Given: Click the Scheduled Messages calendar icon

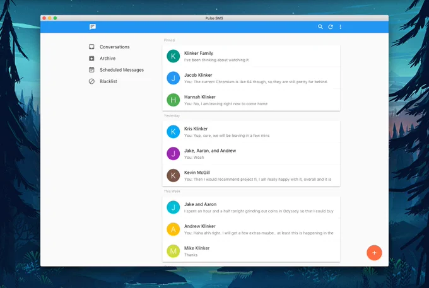Looking at the screenshot, I should point(91,70).
